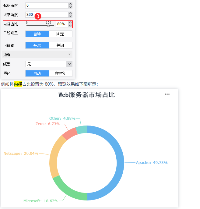
Task: Click the 线型 dropdown chevron arrow
Action: pyautogui.click(x=69, y=64)
